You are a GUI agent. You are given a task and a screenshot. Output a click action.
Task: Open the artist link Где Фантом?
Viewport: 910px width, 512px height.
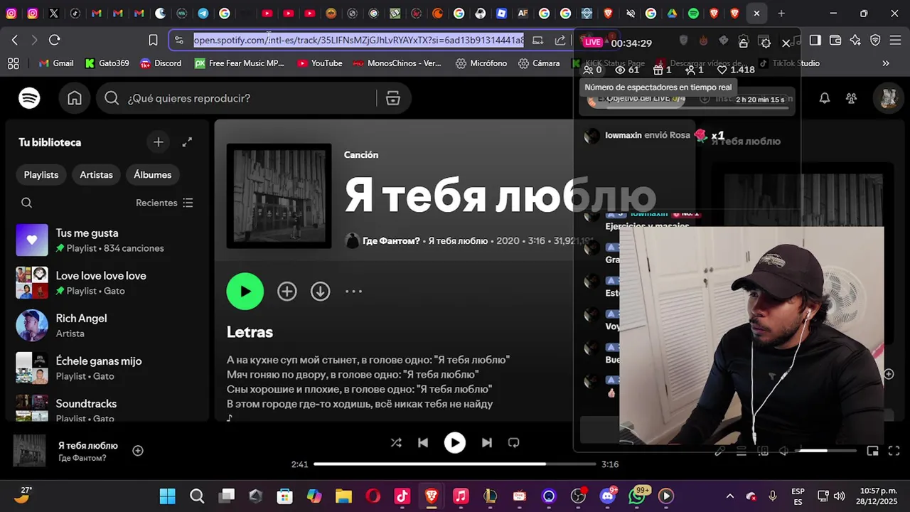pyautogui.click(x=391, y=241)
